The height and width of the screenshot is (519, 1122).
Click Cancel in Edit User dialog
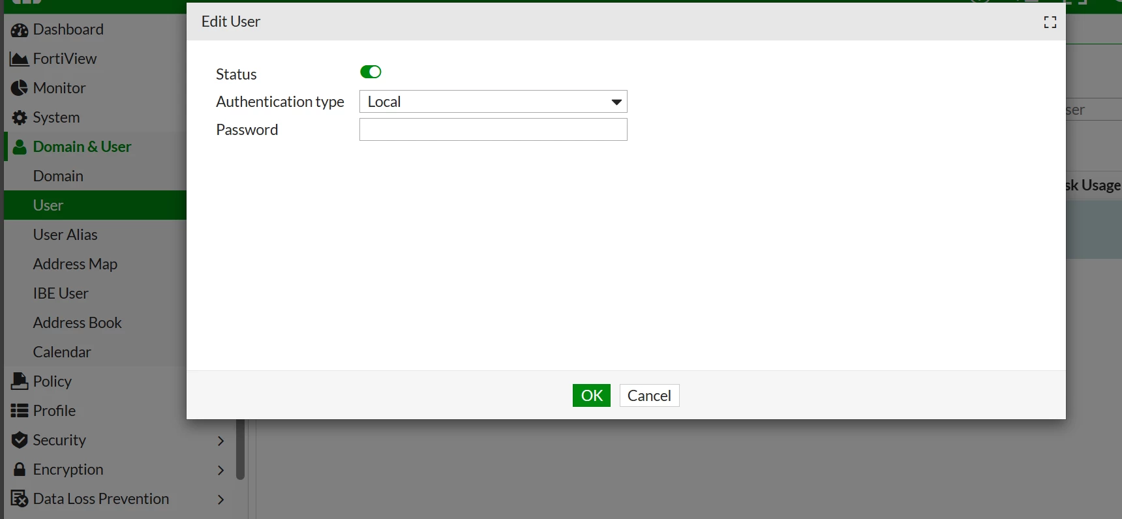(649, 395)
